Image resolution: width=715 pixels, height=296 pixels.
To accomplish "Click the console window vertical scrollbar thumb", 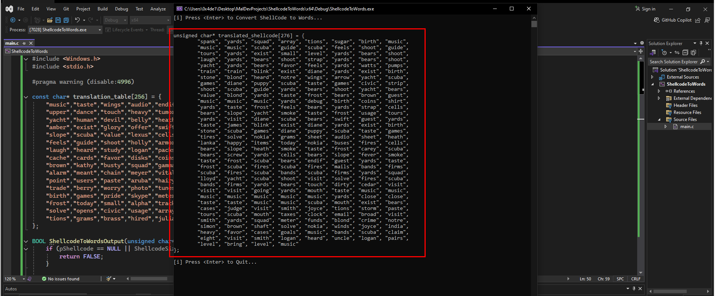I will coord(534,24).
